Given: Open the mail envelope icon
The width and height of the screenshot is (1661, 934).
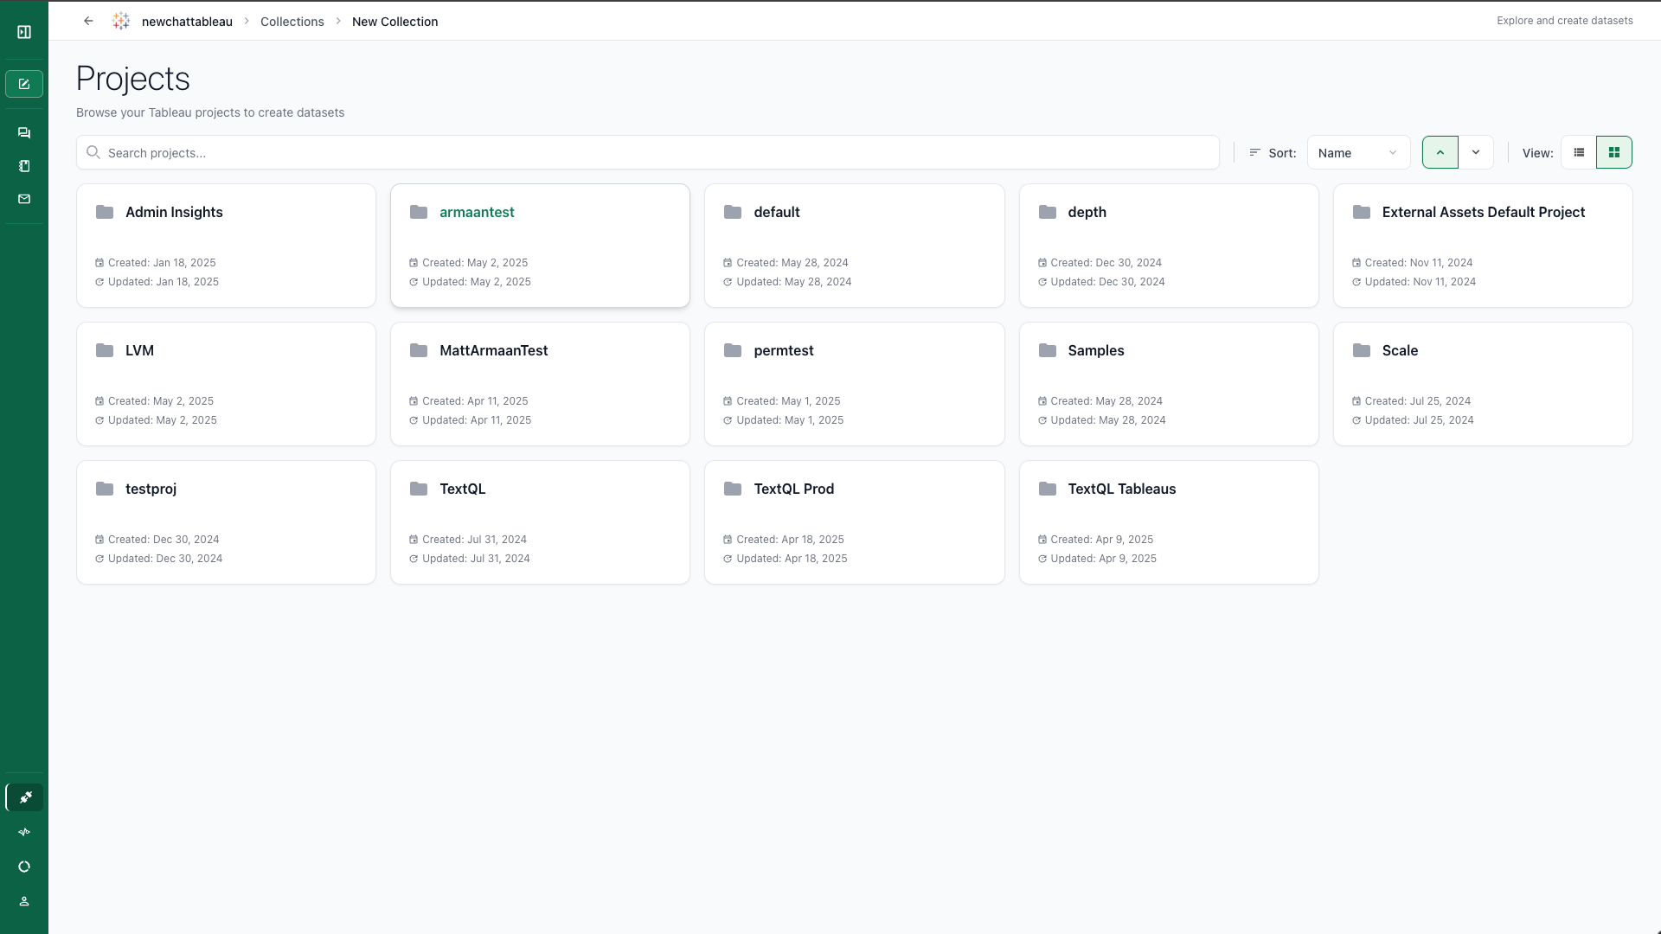Looking at the screenshot, I should [23, 198].
